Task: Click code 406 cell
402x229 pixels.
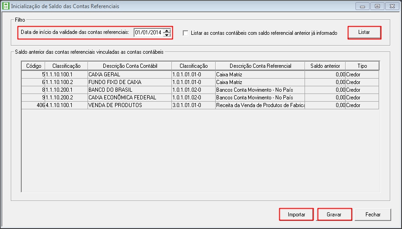Action: coord(33,105)
